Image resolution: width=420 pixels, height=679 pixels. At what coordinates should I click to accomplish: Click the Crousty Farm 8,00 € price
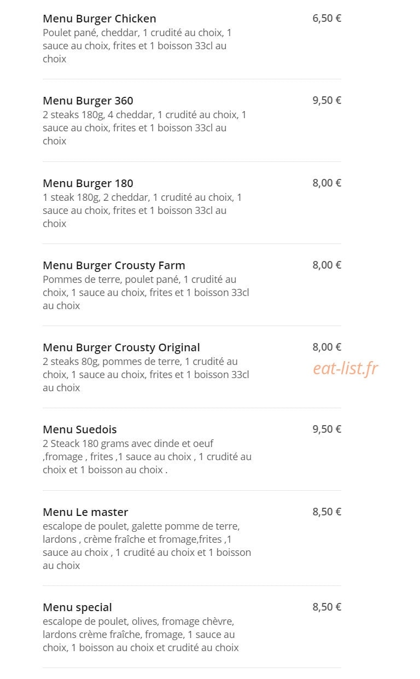point(326,265)
